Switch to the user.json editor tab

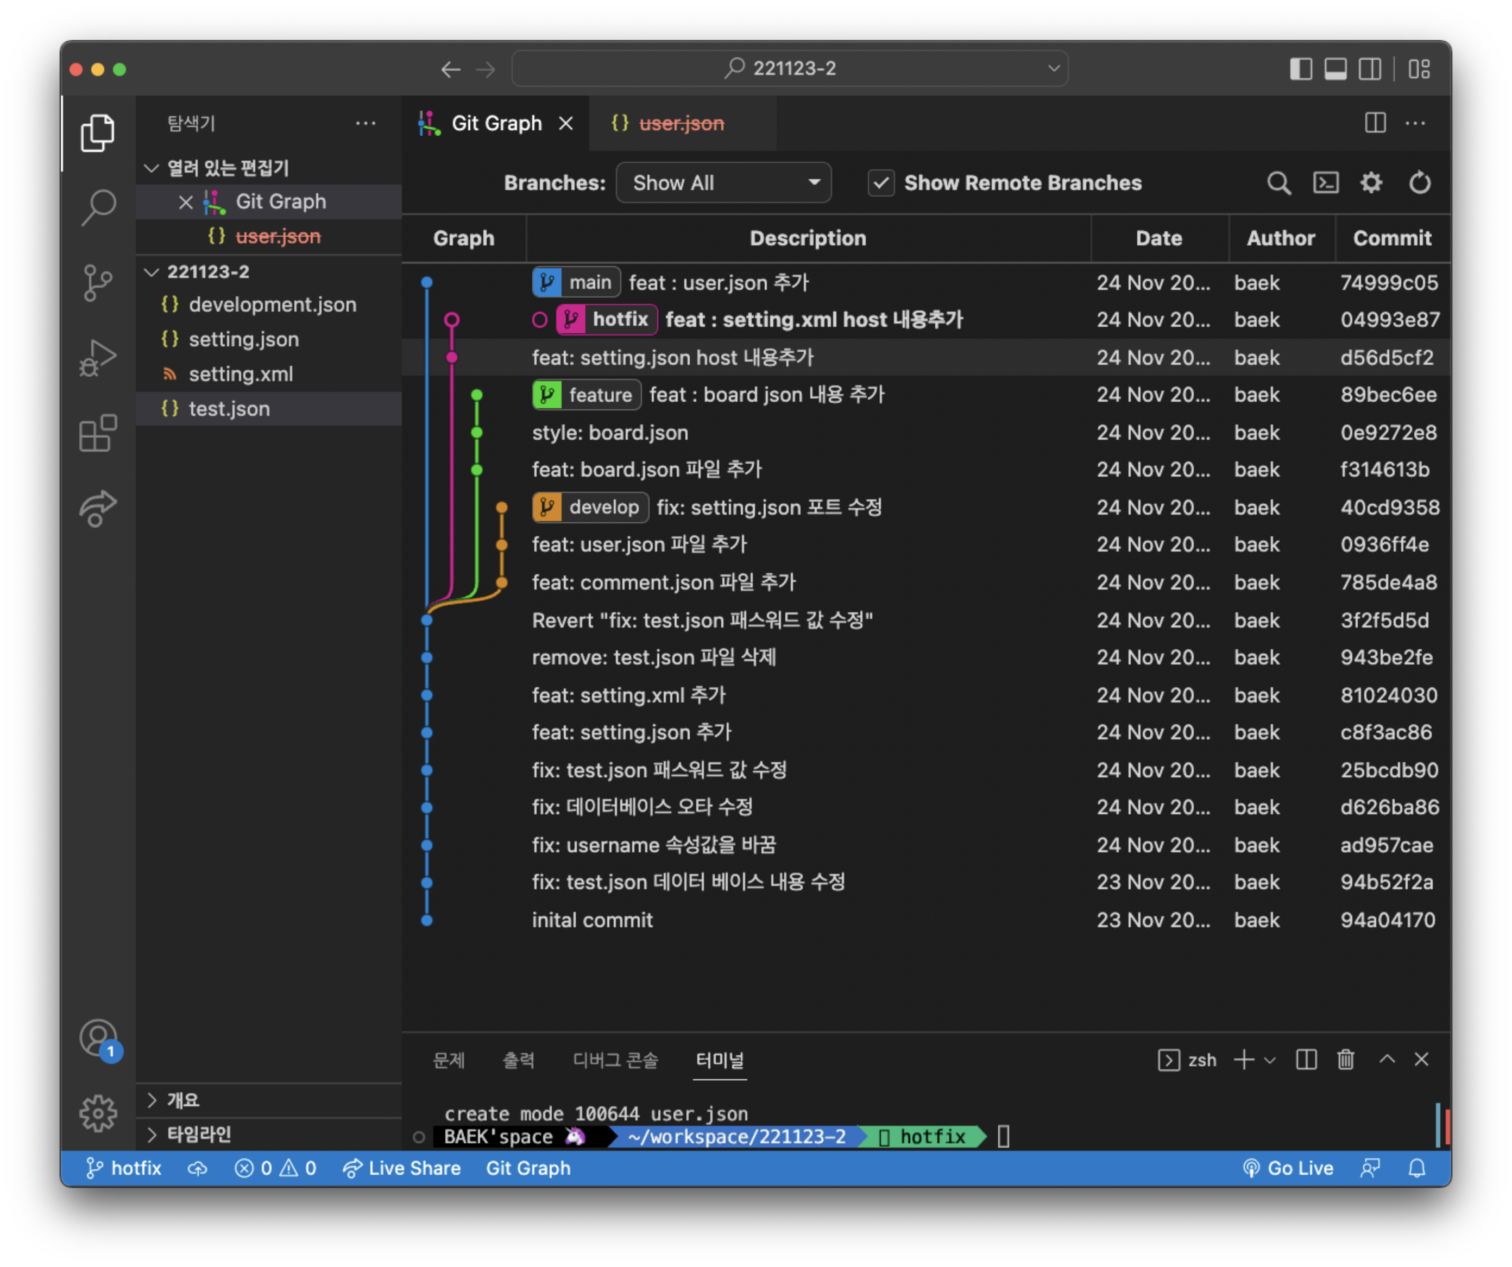[x=681, y=124]
